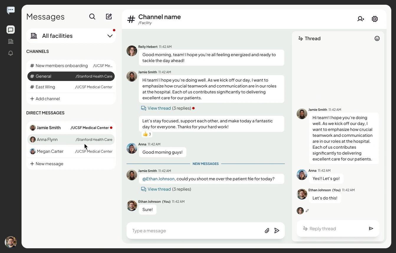Image resolution: width=396 pixels, height=253 pixels.
Task: Send the thread reply with its arrow icon
Action: (371, 228)
